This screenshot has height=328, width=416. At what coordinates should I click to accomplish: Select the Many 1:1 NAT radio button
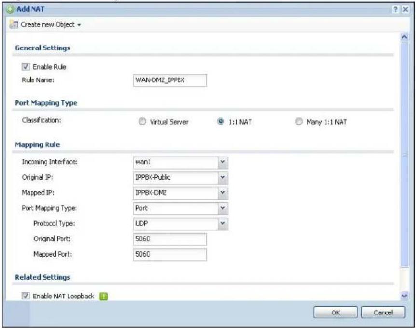299,122
